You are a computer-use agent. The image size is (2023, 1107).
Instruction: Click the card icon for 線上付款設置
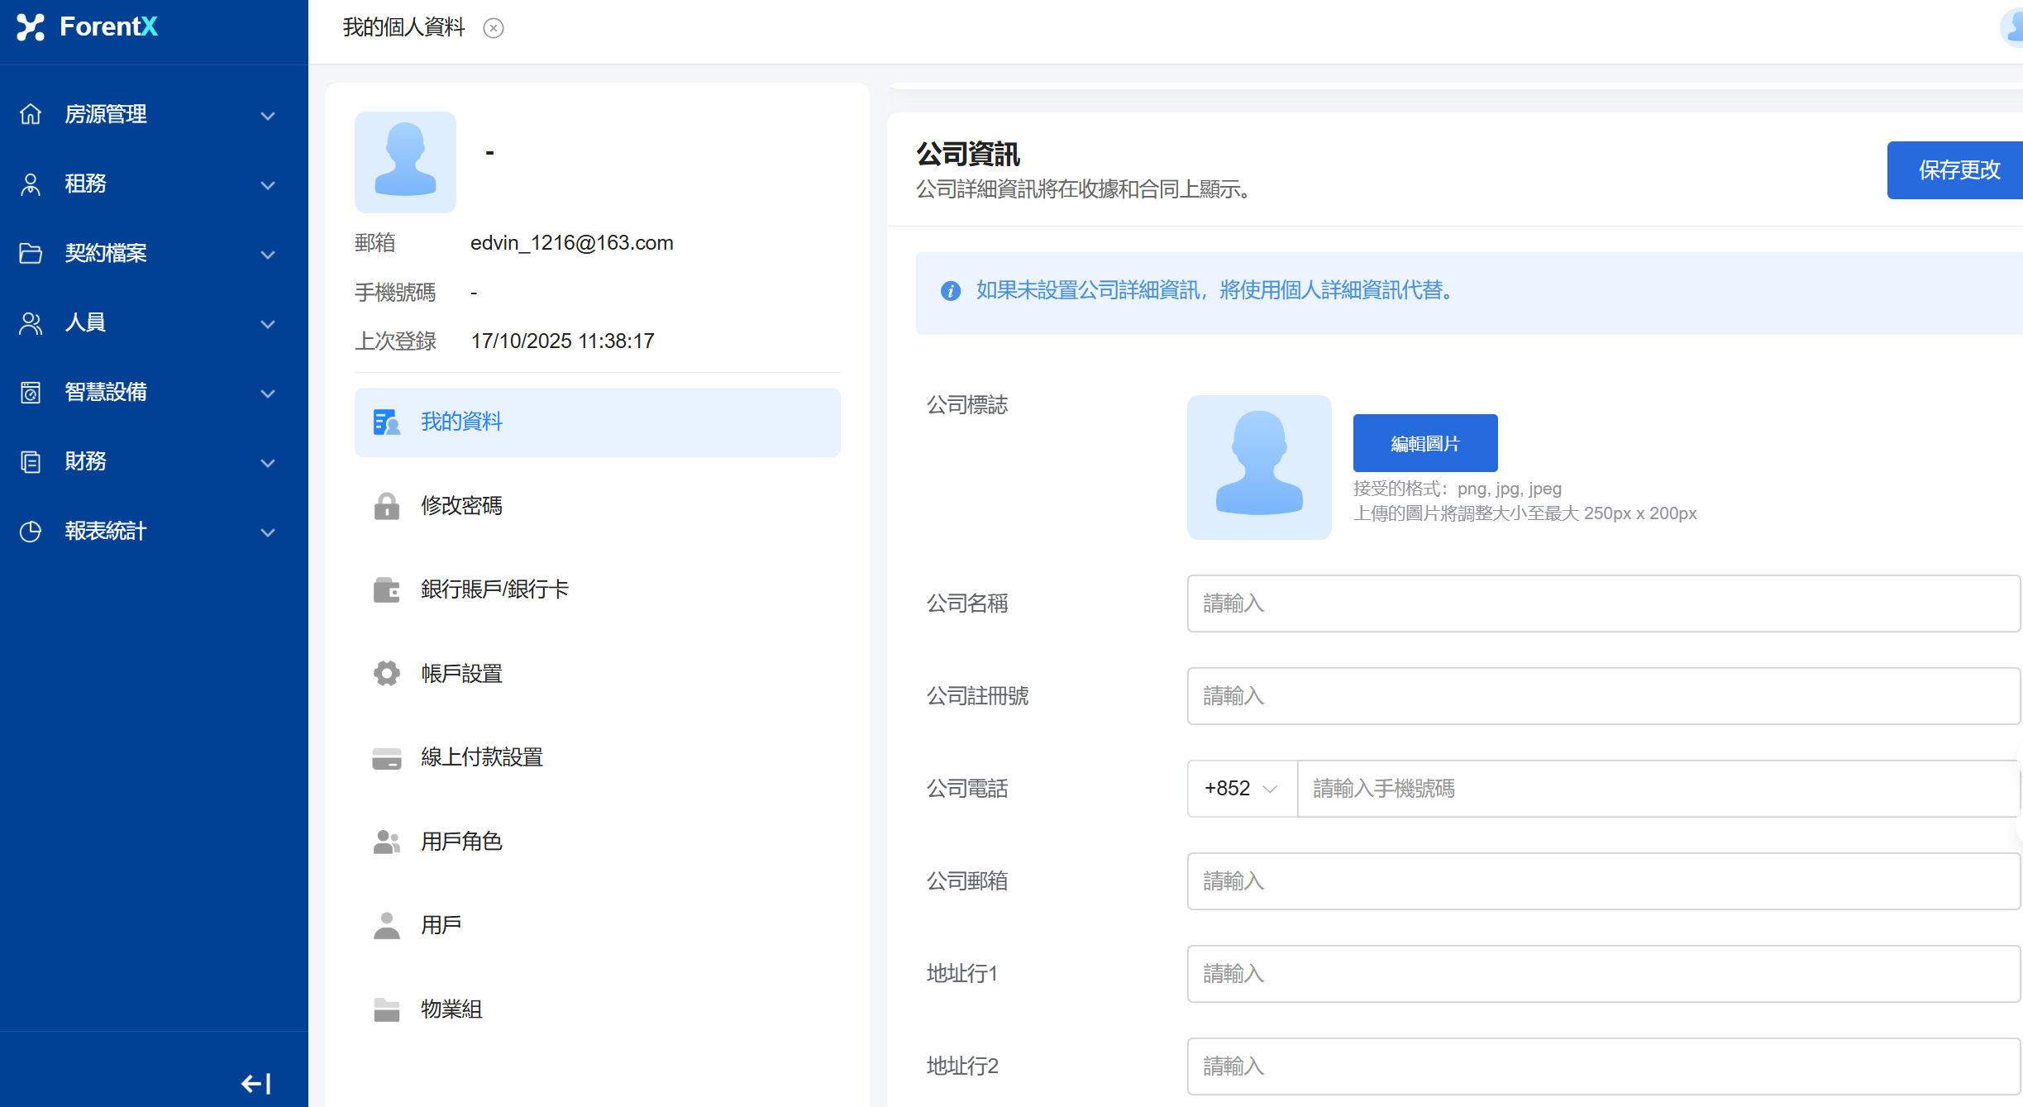[386, 758]
